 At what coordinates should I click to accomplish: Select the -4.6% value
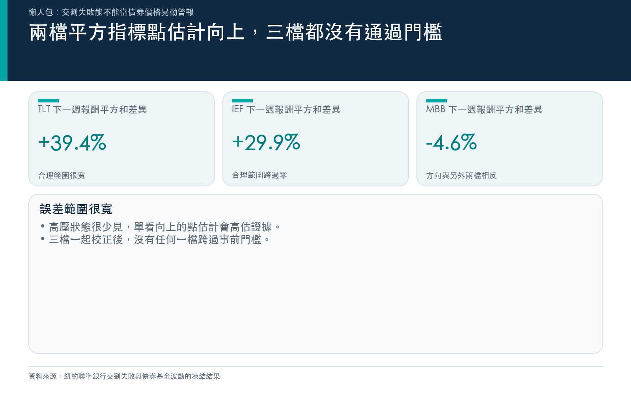click(452, 143)
